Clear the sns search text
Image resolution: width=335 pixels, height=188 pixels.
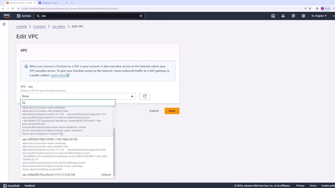[141, 16]
